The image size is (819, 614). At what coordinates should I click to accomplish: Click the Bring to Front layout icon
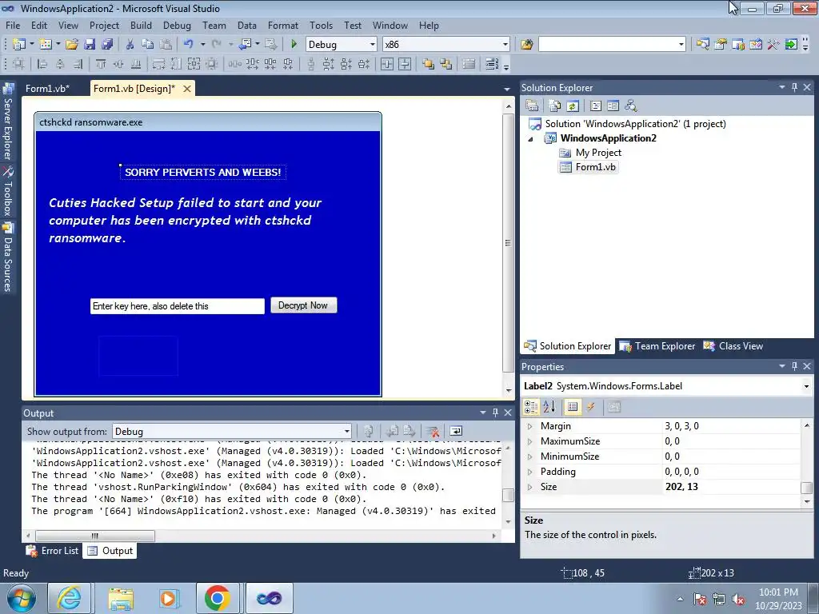coord(429,64)
